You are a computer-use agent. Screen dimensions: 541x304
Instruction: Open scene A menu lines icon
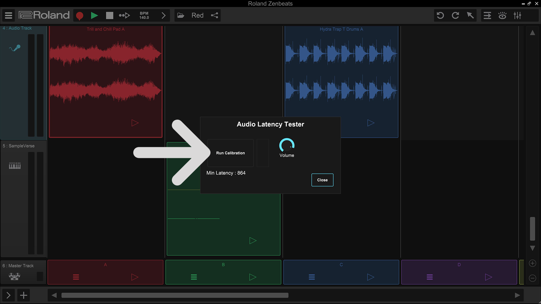pyautogui.click(x=76, y=277)
